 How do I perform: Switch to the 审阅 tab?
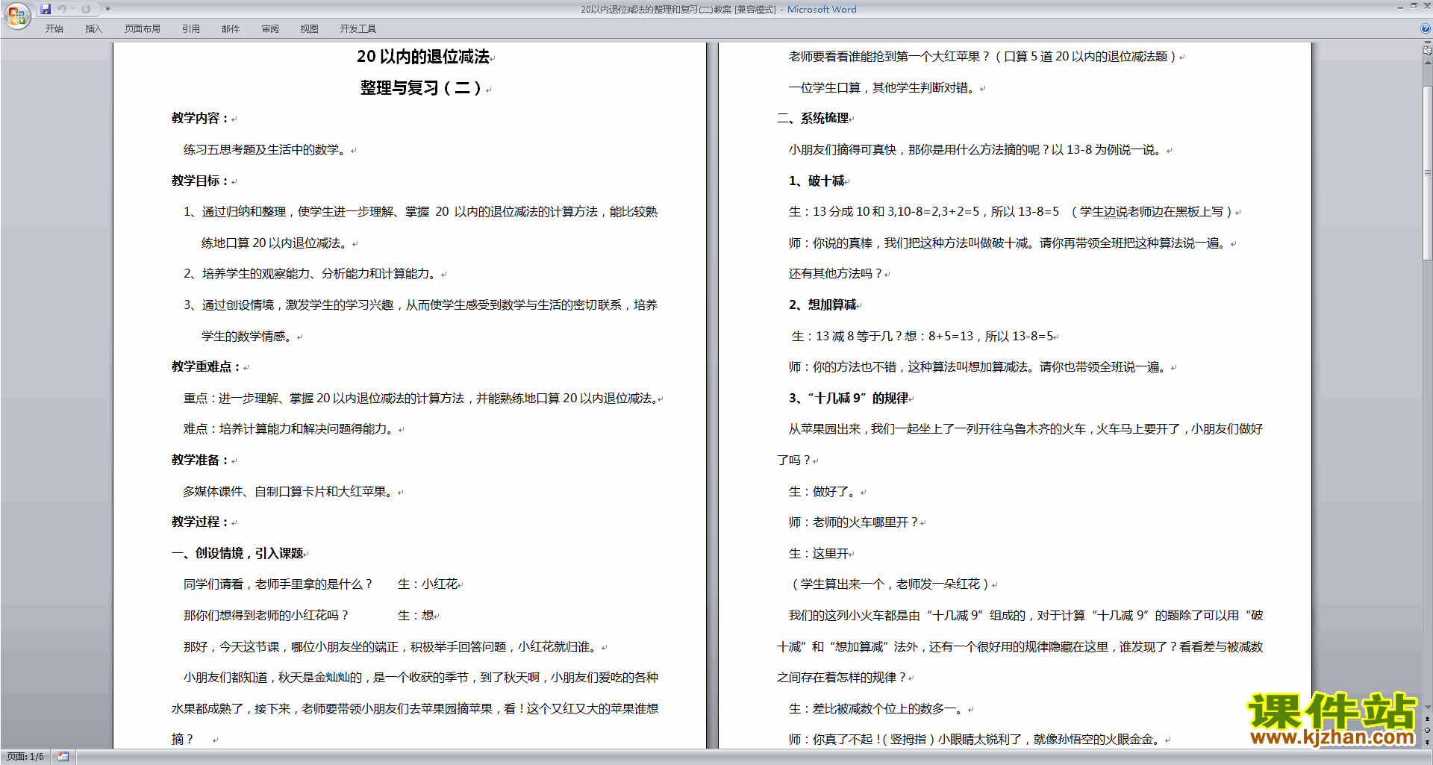(x=270, y=29)
